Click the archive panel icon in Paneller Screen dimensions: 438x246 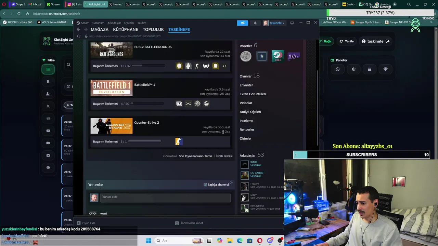coord(369,69)
